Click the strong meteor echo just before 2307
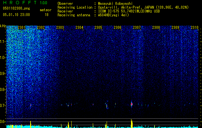The image size is (202, 128). pos(132,104)
